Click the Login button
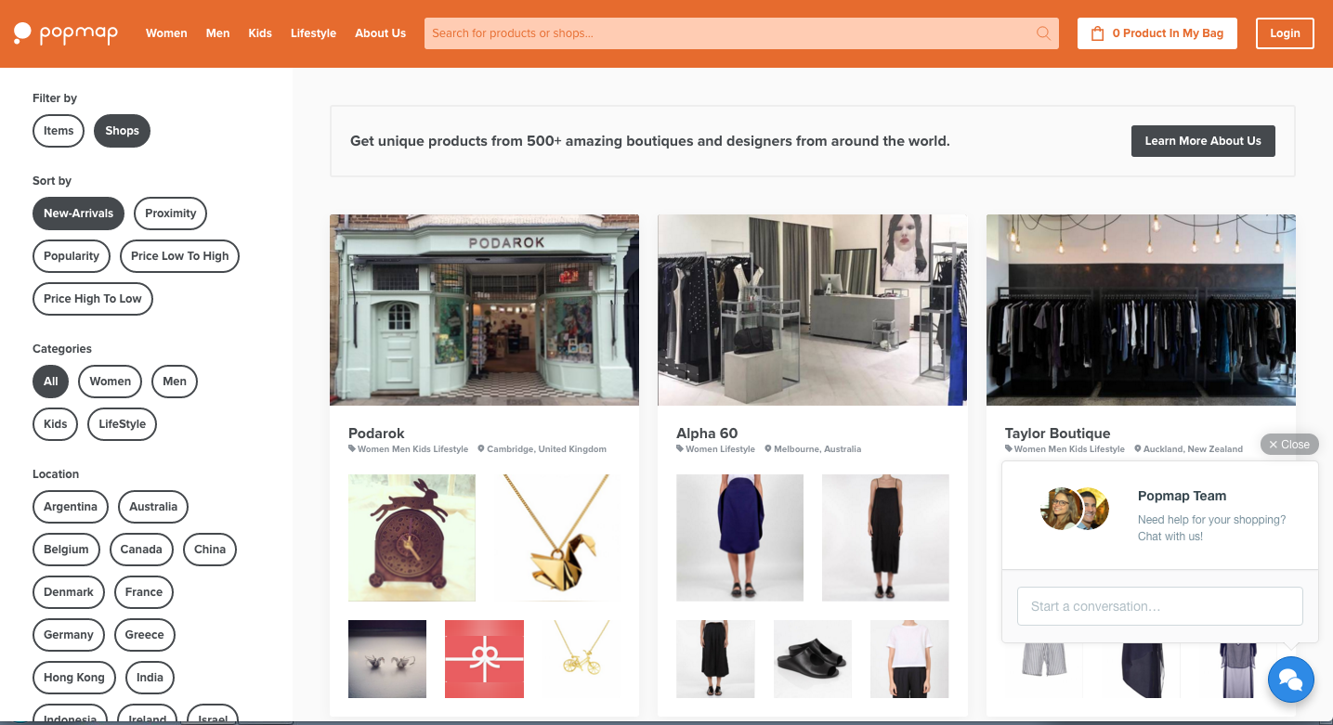1333x725 pixels. coord(1285,32)
